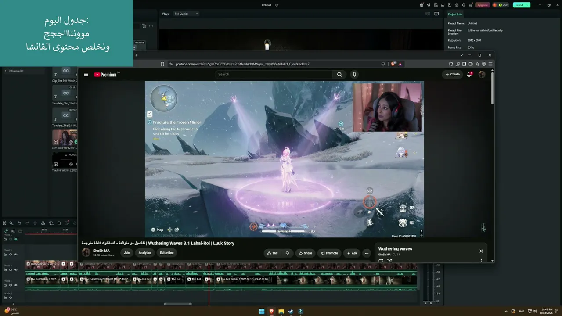Start YouTube voice search with microphone

click(x=354, y=75)
